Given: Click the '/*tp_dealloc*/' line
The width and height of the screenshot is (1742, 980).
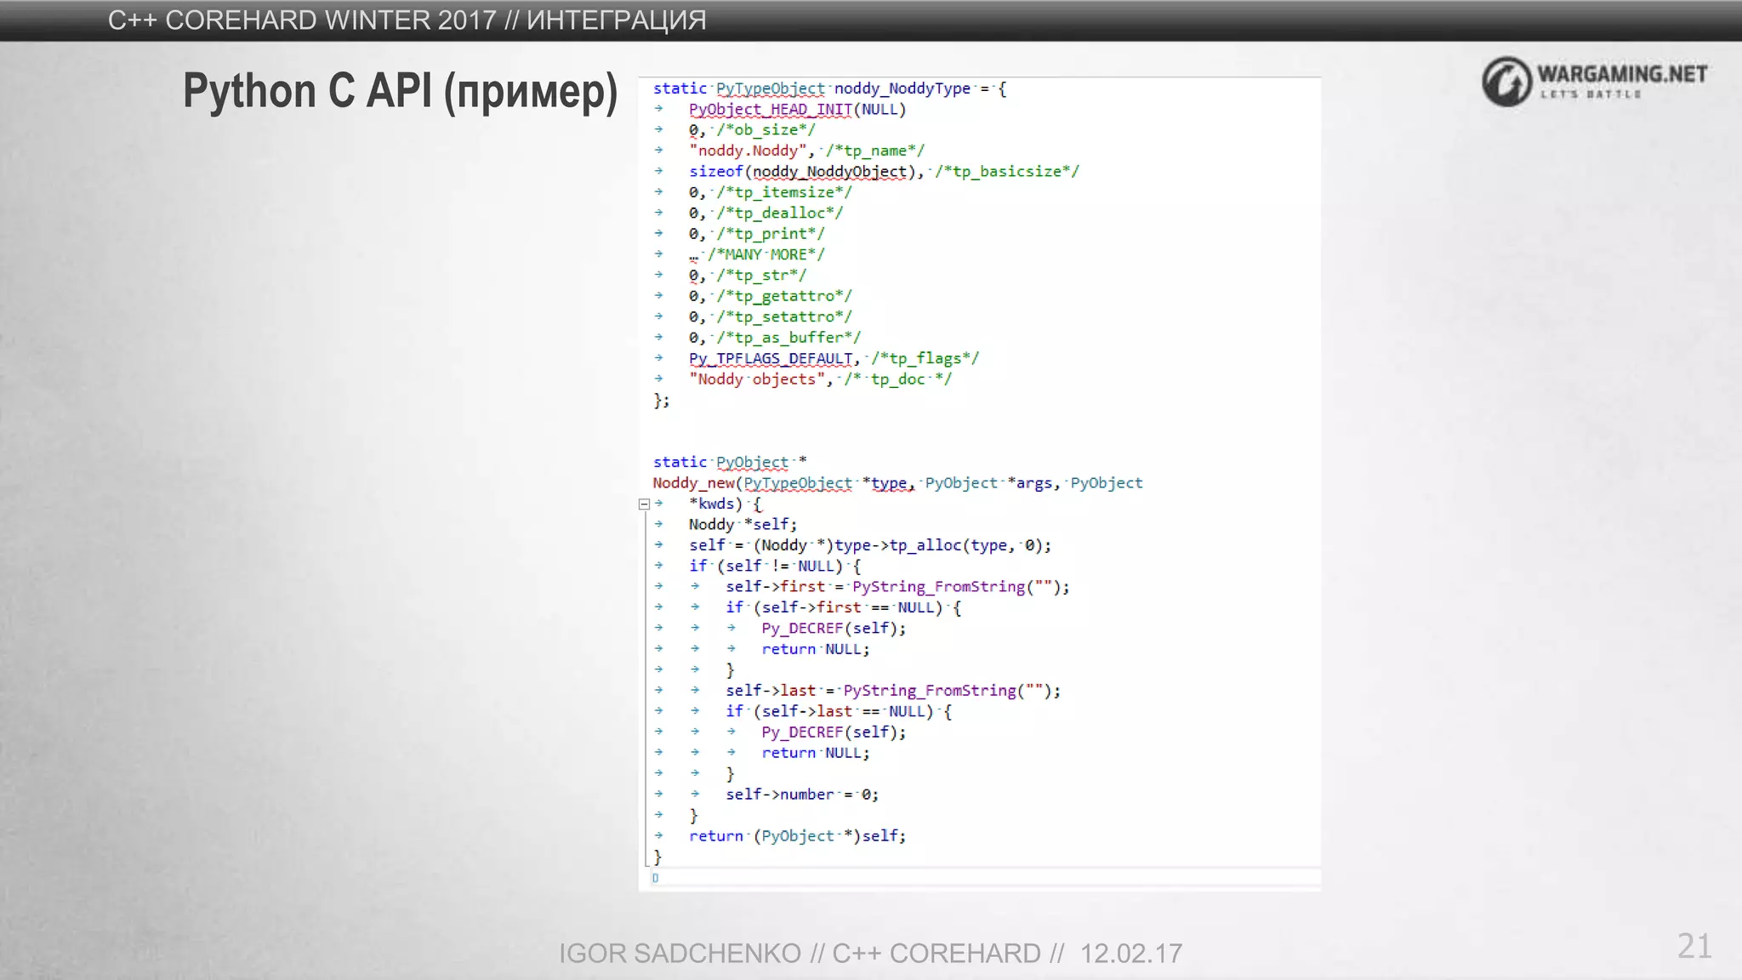Looking at the screenshot, I should tap(766, 213).
